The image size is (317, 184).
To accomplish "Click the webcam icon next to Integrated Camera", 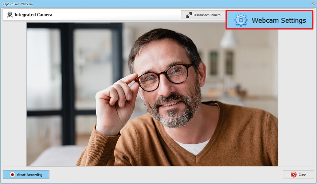I will [9, 15].
